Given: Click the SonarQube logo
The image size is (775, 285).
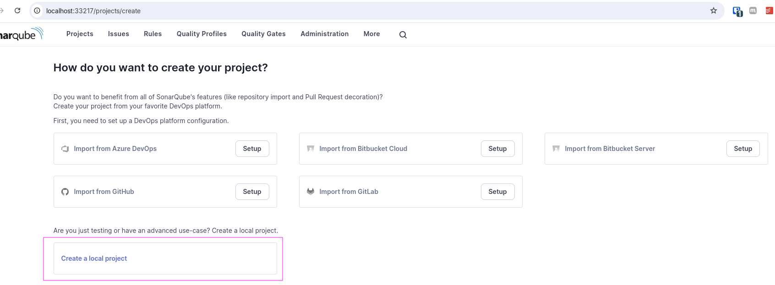Looking at the screenshot, I should pyautogui.click(x=21, y=34).
